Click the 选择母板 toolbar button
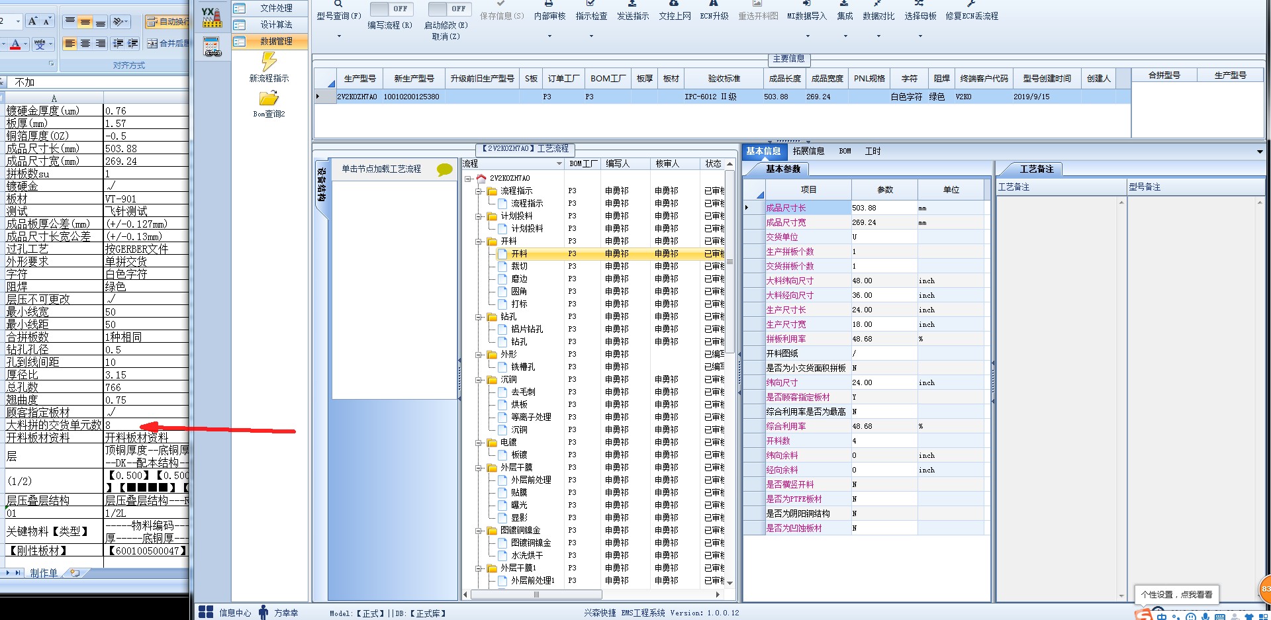1271x620 pixels. tap(920, 11)
